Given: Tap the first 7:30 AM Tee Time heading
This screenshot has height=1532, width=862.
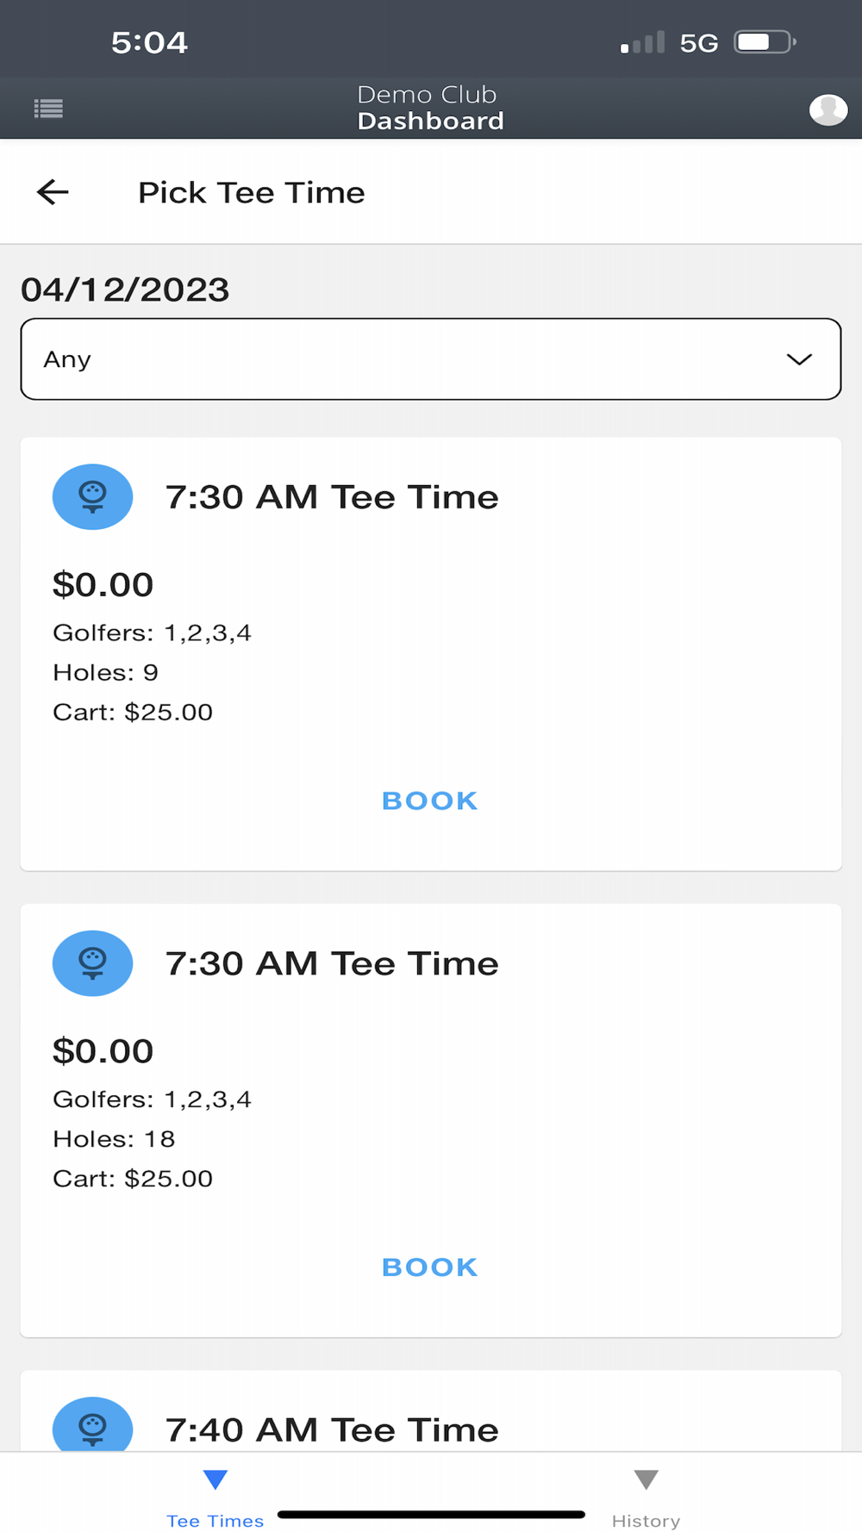Looking at the screenshot, I should (332, 497).
